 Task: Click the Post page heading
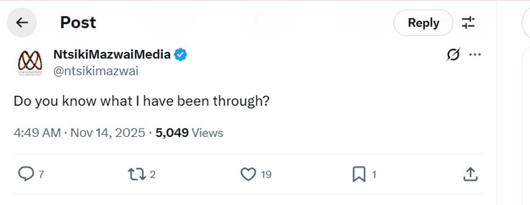click(x=78, y=23)
